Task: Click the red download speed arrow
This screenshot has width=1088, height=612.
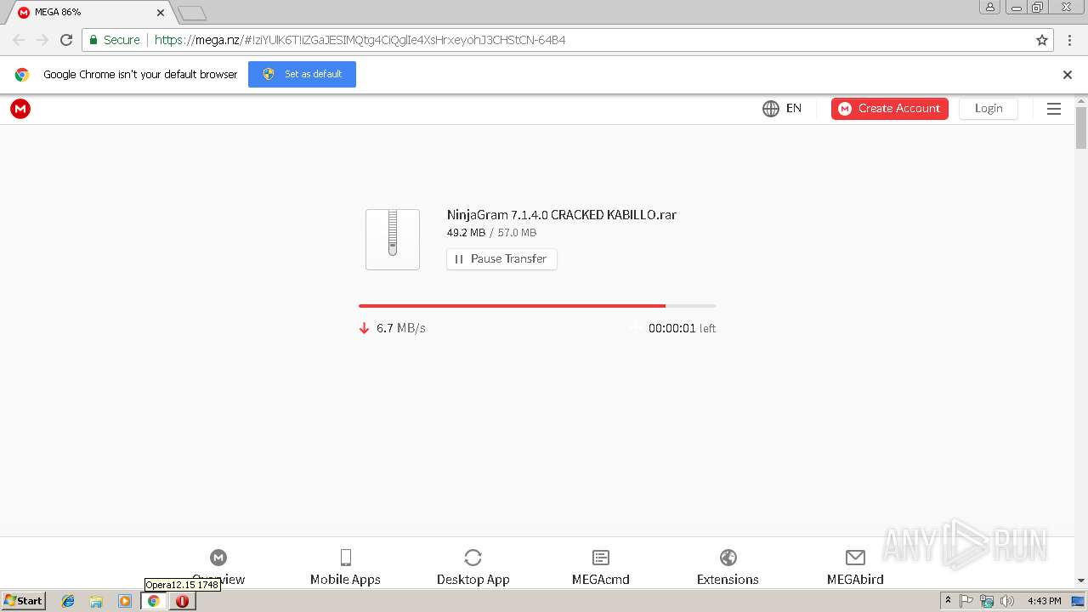Action: [364, 328]
